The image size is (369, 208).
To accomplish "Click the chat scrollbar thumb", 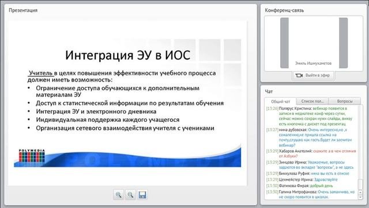I will tap(360, 184).
